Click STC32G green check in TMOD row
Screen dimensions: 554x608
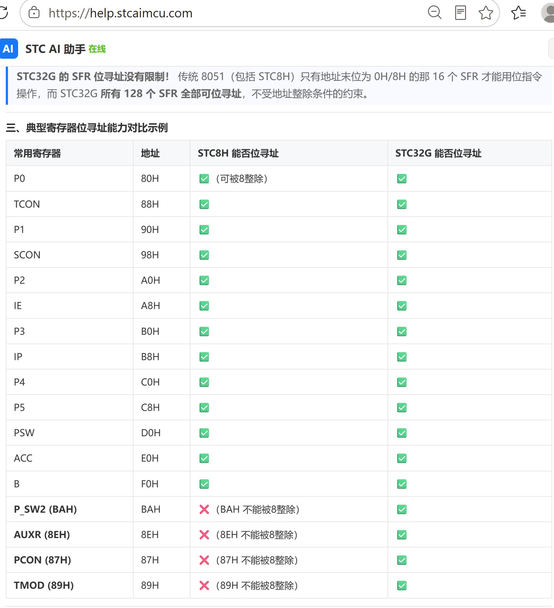[x=402, y=586]
